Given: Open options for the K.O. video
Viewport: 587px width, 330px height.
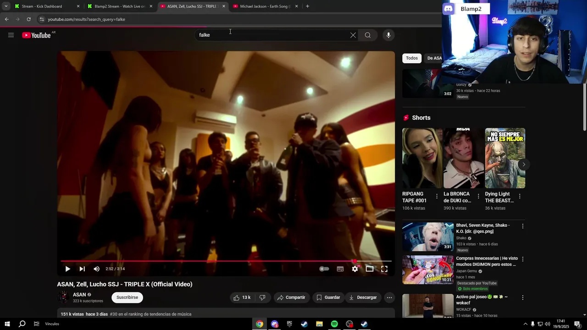Looking at the screenshot, I should pyautogui.click(x=522, y=226).
